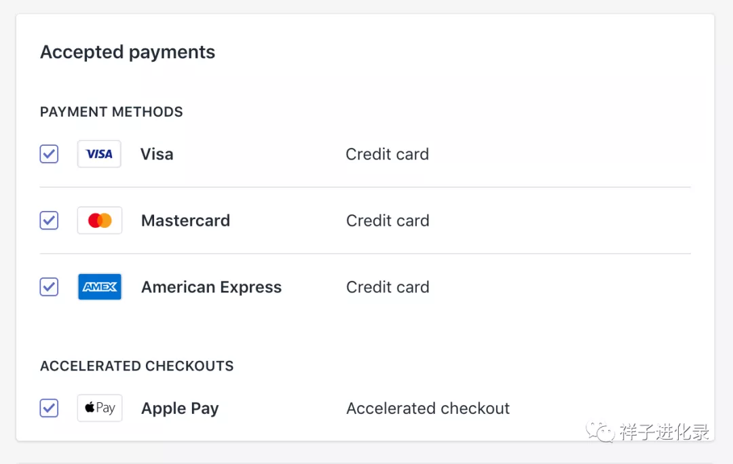The width and height of the screenshot is (733, 464).
Task: Uncheck the Visa payment checkbox
Action: pos(49,154)
